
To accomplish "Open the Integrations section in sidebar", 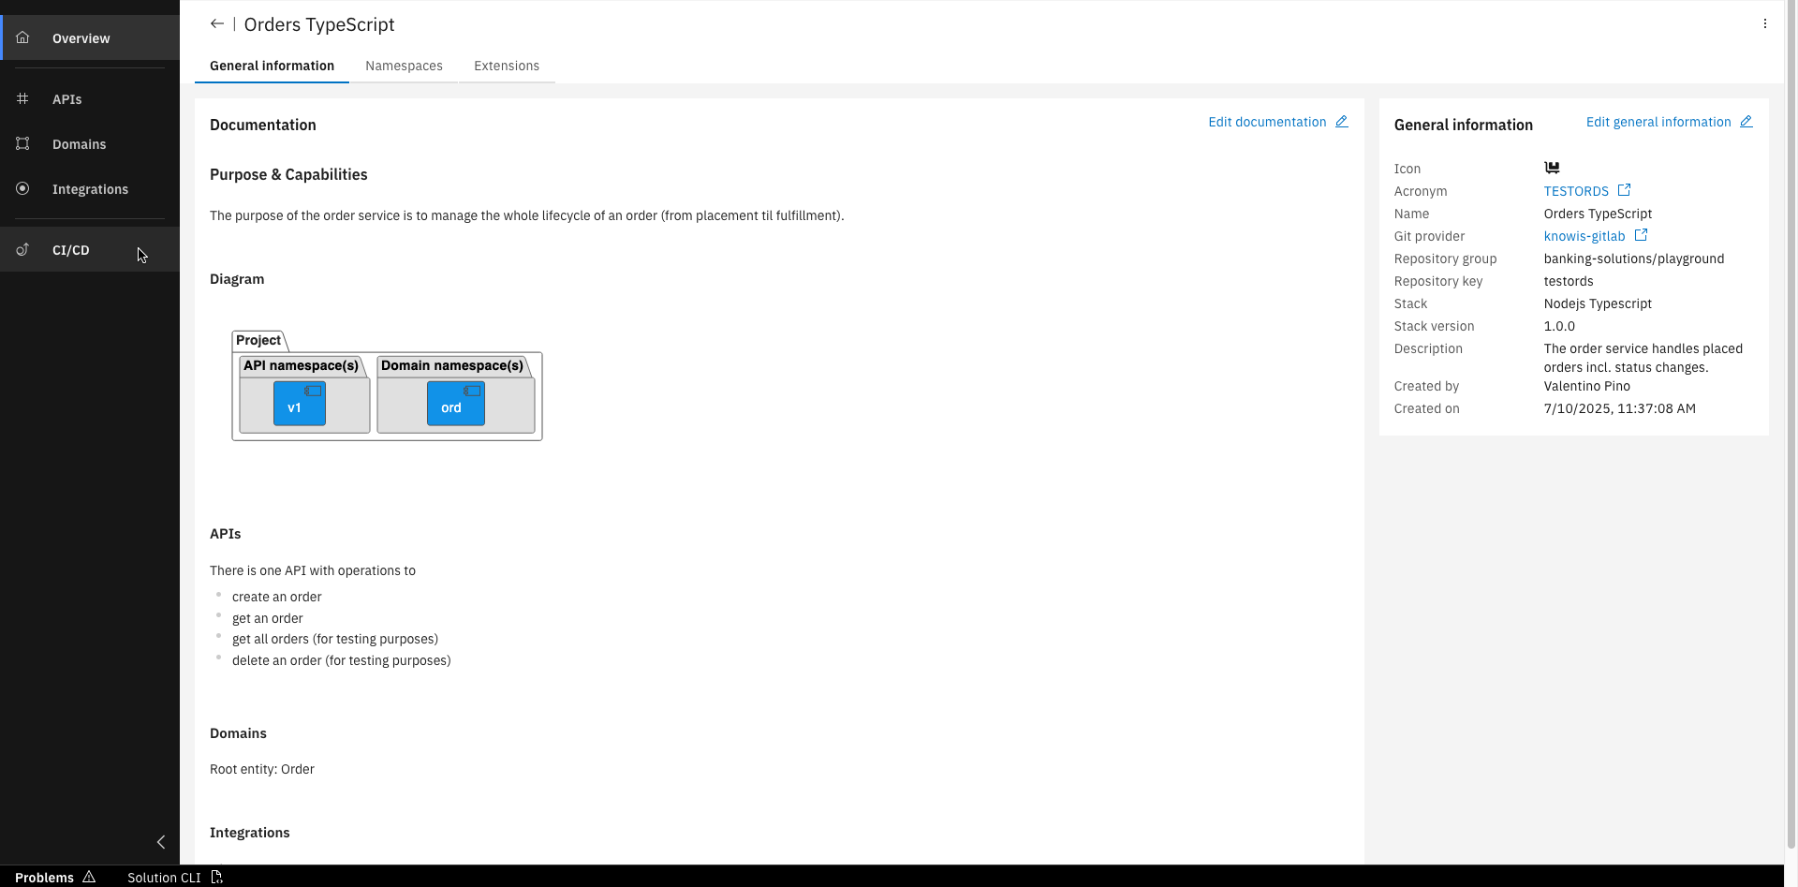I will (x=90, y=189).
